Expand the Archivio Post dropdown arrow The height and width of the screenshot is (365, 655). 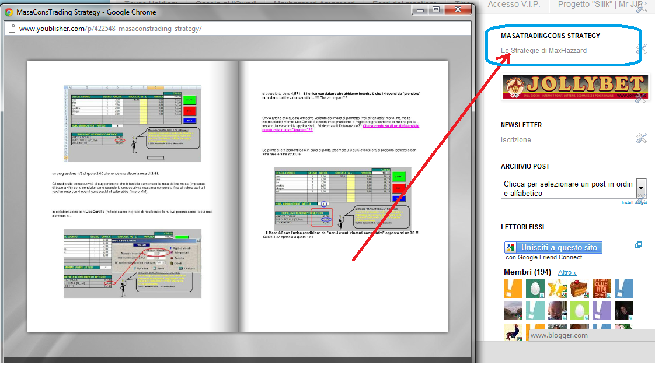pyautogui.click(x=641, y=188)
